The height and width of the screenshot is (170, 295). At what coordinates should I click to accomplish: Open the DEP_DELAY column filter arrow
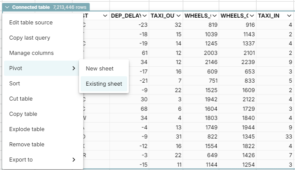(x=144, y=16)
